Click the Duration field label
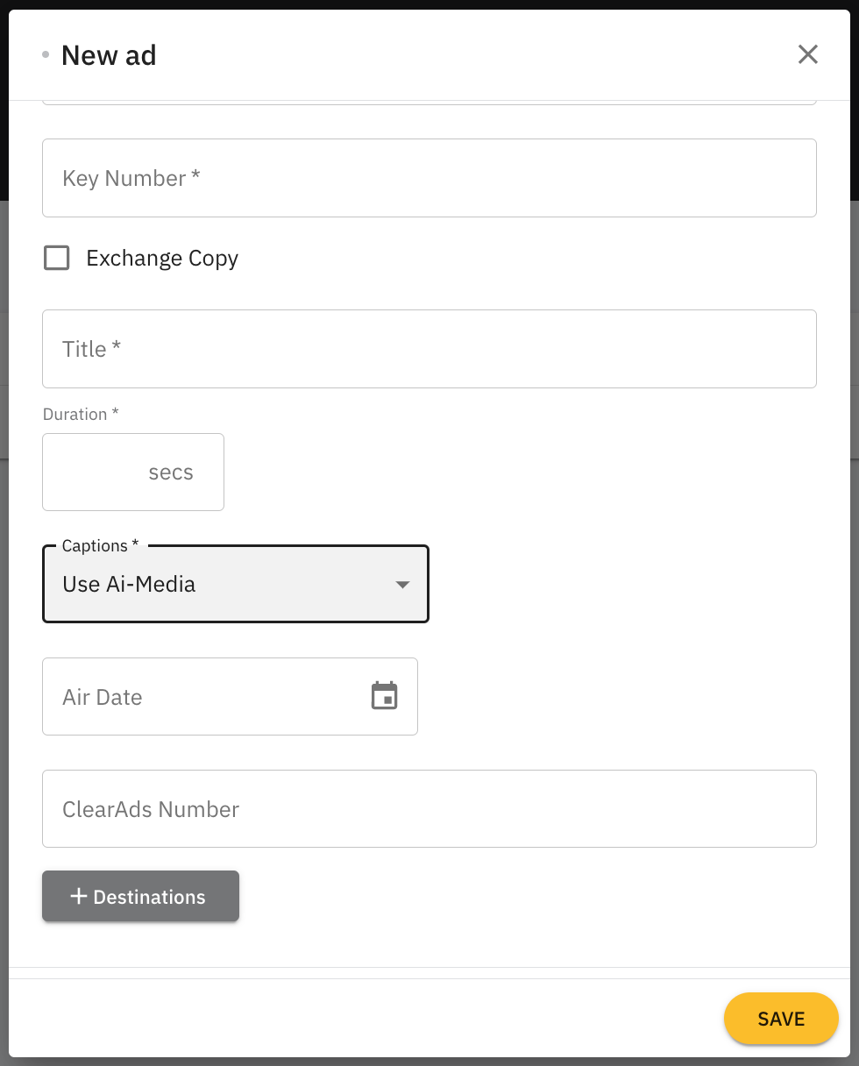Viewport: 859px width, 1066px height. tap(81, 414)
